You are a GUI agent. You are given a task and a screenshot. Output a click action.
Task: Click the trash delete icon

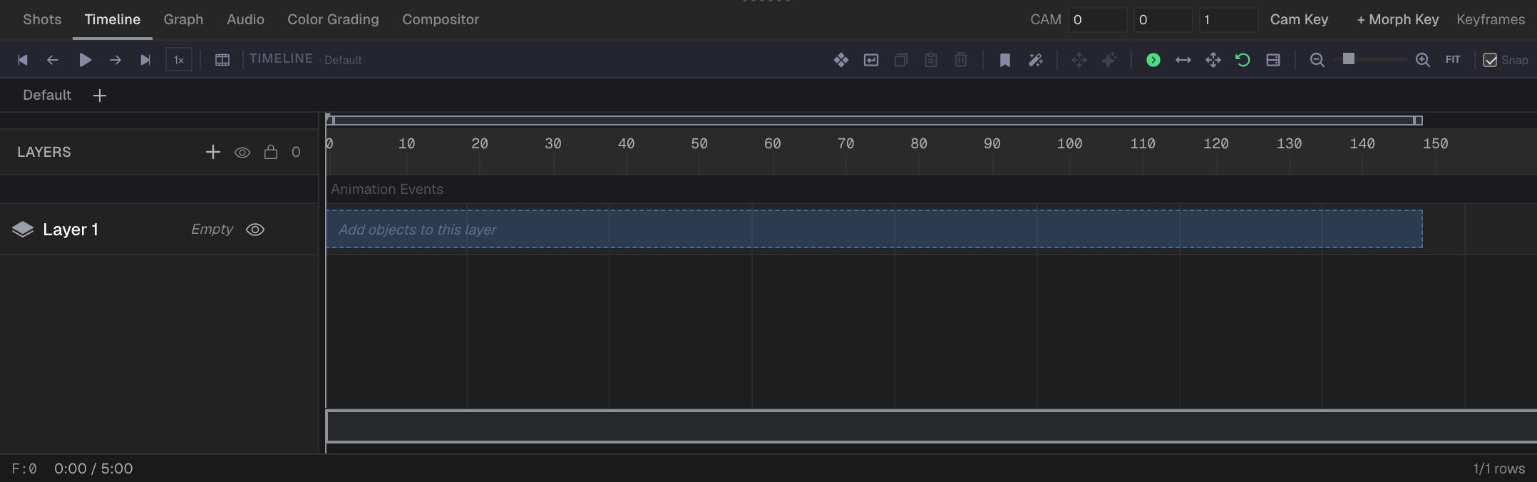pyautogui.click(x=961, y=60)
